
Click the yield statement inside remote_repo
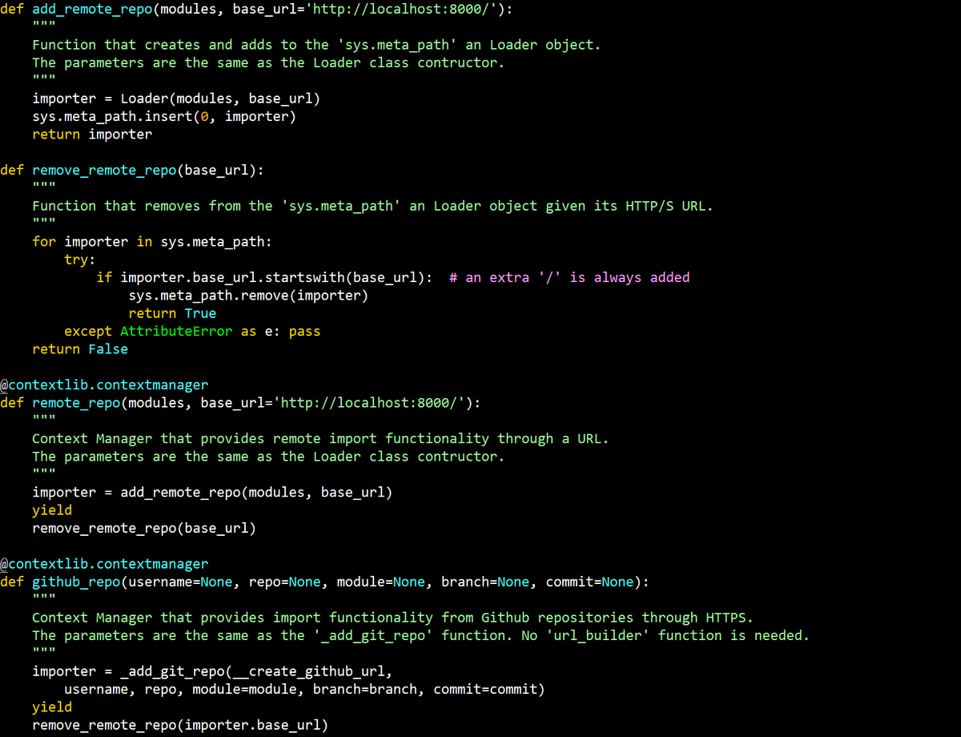coord(52,509)
